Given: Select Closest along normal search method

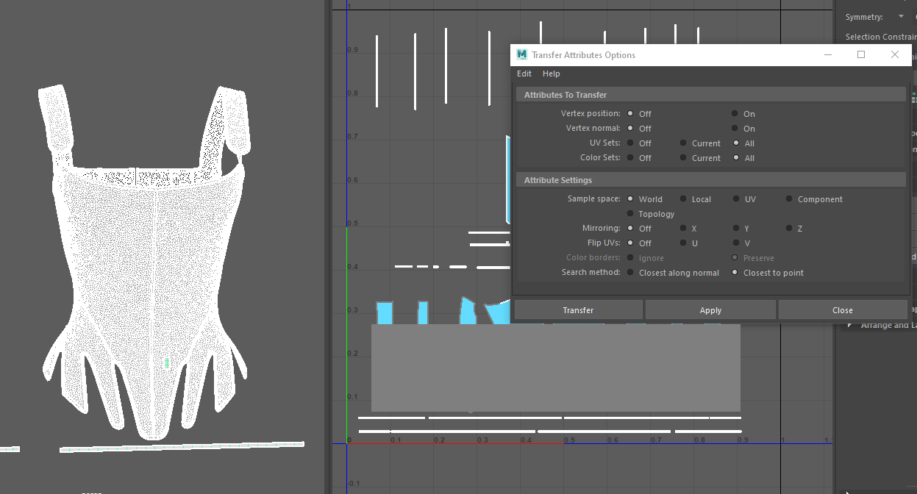Looking at the screenshot, I should coord(630,273).
